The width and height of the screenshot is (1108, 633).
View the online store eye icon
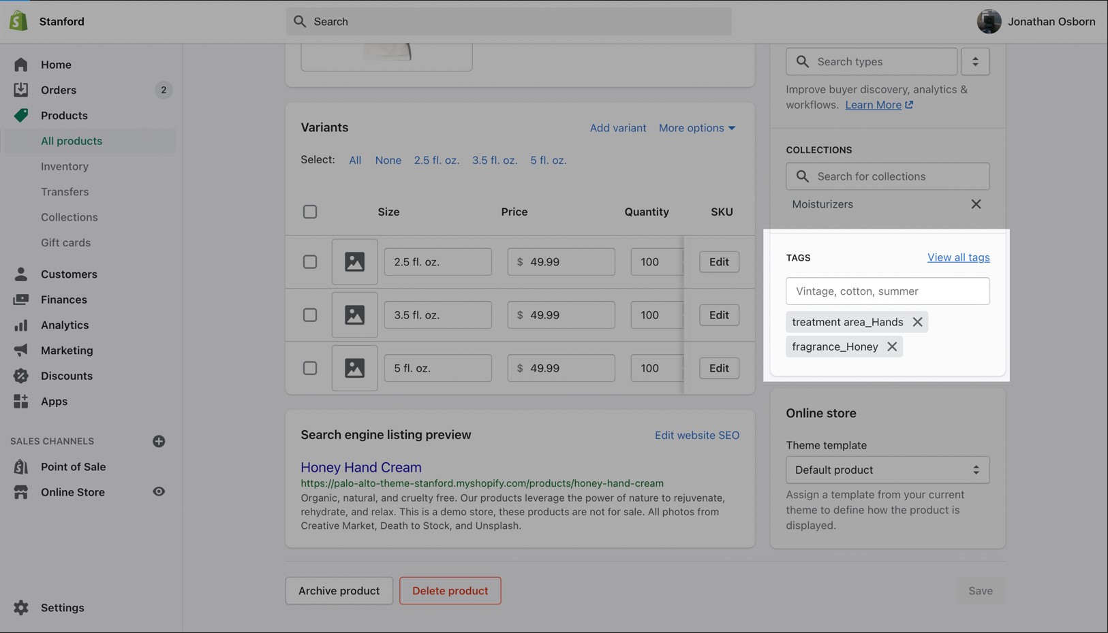[x=159, y=492]
